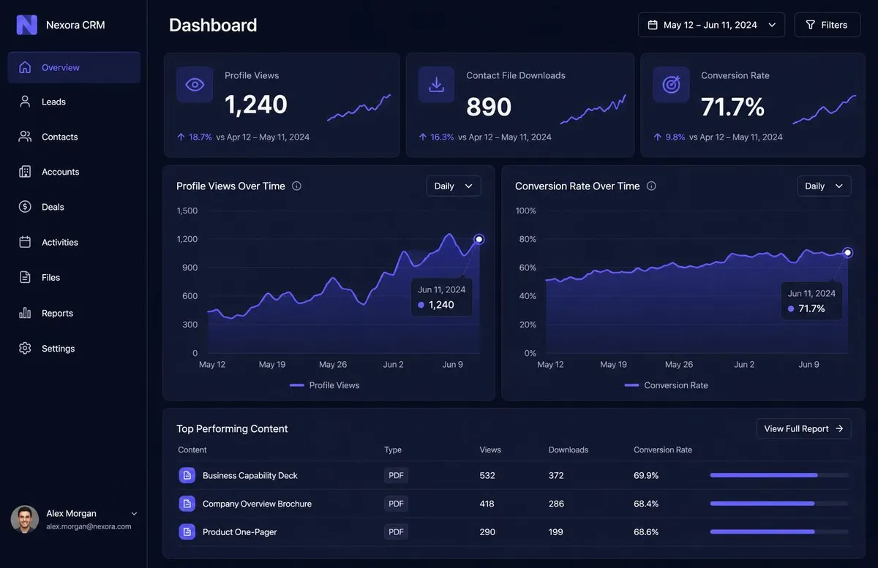The height and width of the screenshot is (568, 878).
Task: Click the Settings gear icon
Action: 25,349
